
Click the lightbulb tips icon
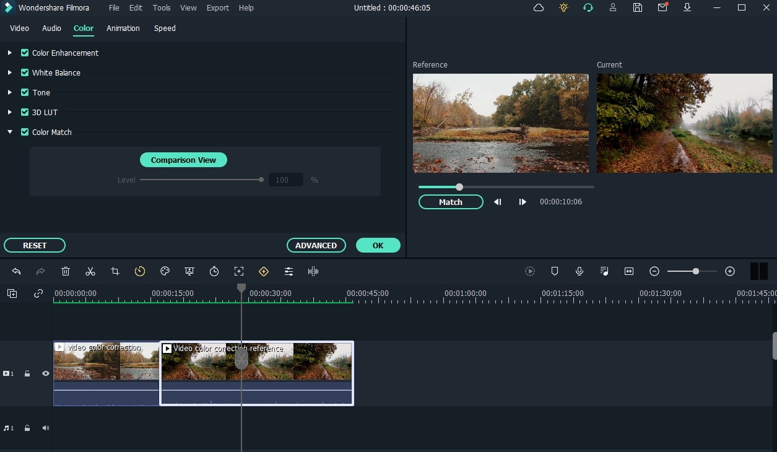coord(563,7)
